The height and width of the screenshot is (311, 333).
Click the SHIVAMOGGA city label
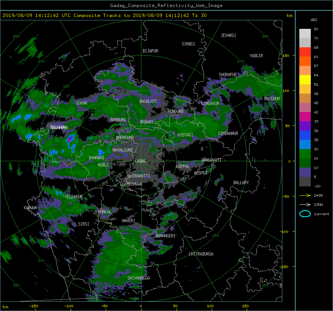point(138,278)
